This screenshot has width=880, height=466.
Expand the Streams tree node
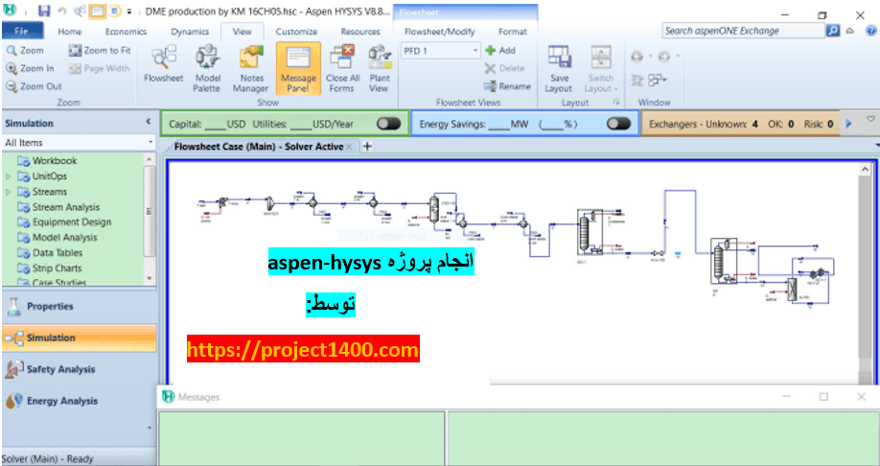coord(8,192)
